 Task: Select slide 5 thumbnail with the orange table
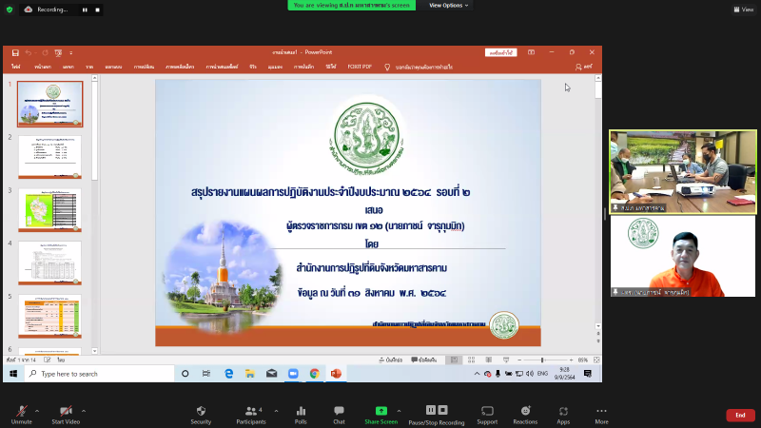(x=50, y=317)
